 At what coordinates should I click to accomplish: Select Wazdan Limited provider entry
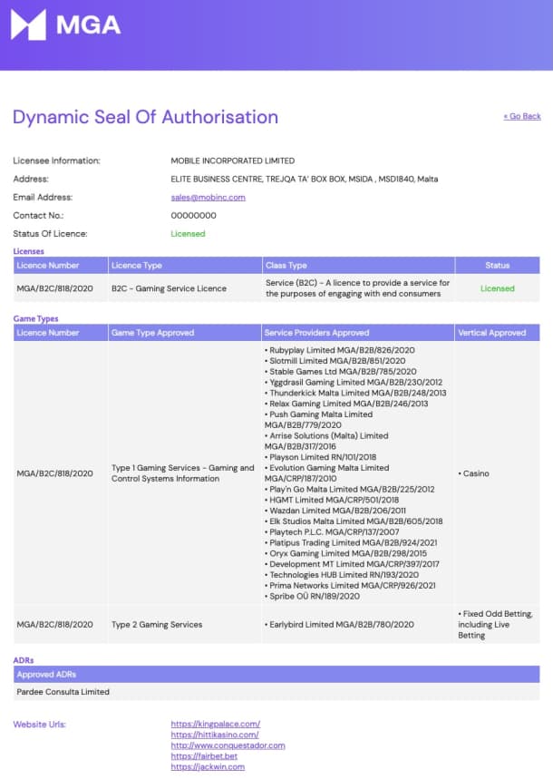pyautogui.click(x=335, y=511)
